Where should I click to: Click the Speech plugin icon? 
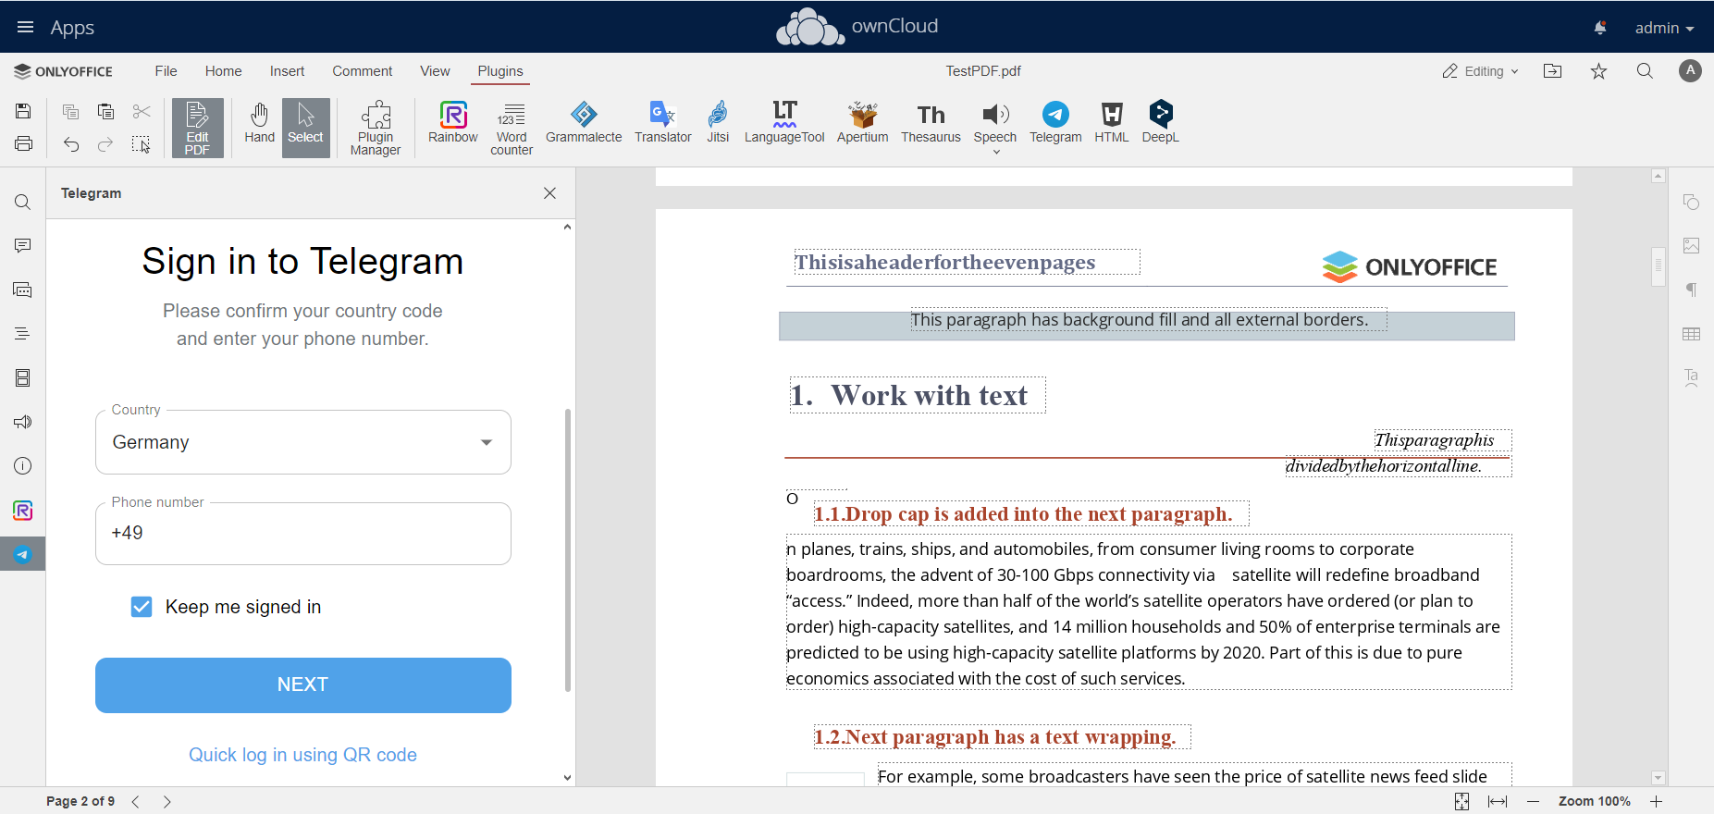pos(995,115)
